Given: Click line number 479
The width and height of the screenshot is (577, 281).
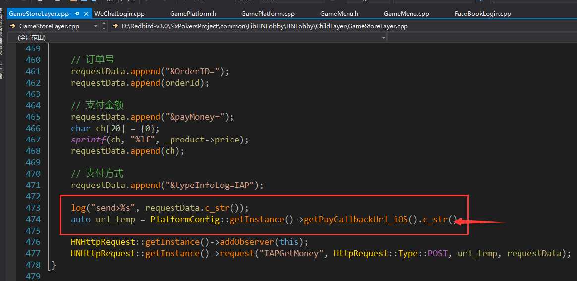Looking at the screenshot, I should coord(33,276).
